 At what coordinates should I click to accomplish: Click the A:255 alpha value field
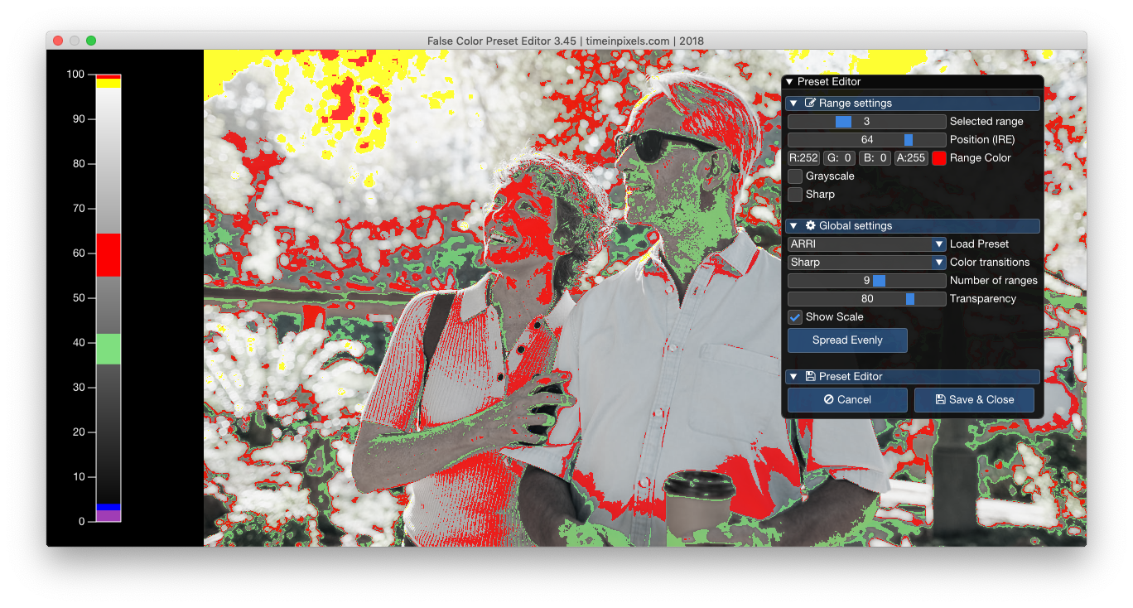click(911, 158)
